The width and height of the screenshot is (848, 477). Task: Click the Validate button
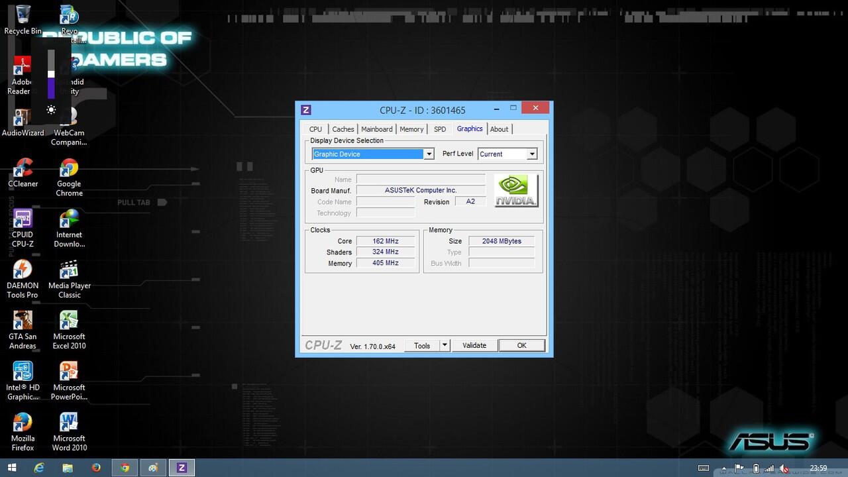tap(474, 345)
